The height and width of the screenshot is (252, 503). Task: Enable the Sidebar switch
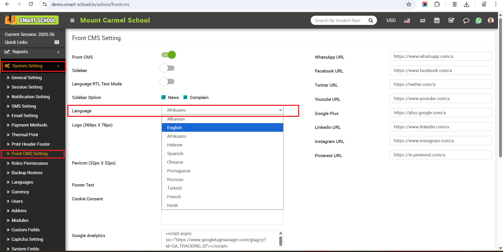tap(167, 68)
